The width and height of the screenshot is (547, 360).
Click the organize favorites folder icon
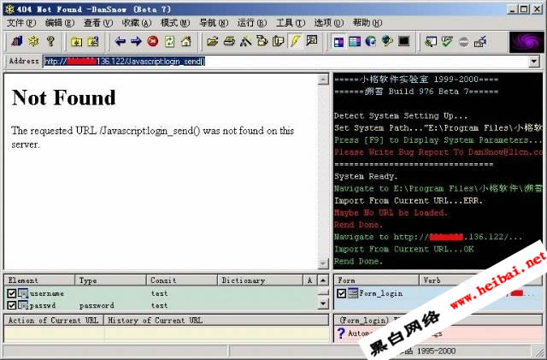point(93,42)
